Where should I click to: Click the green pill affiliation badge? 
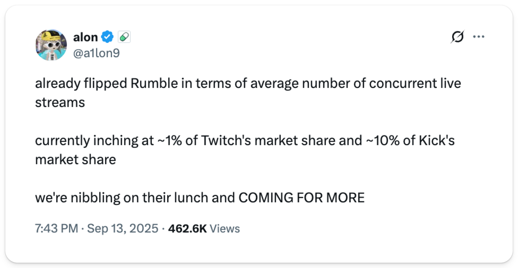tap(124, 37)
